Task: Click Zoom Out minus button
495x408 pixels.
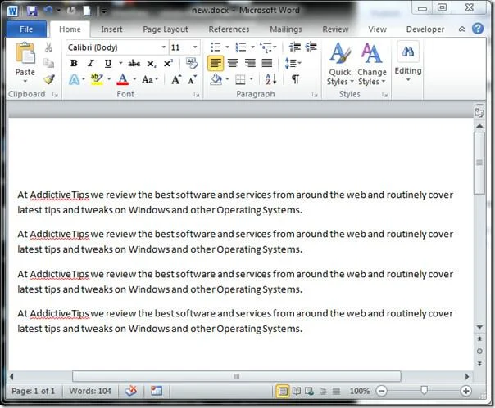Action: click(381, 391)
